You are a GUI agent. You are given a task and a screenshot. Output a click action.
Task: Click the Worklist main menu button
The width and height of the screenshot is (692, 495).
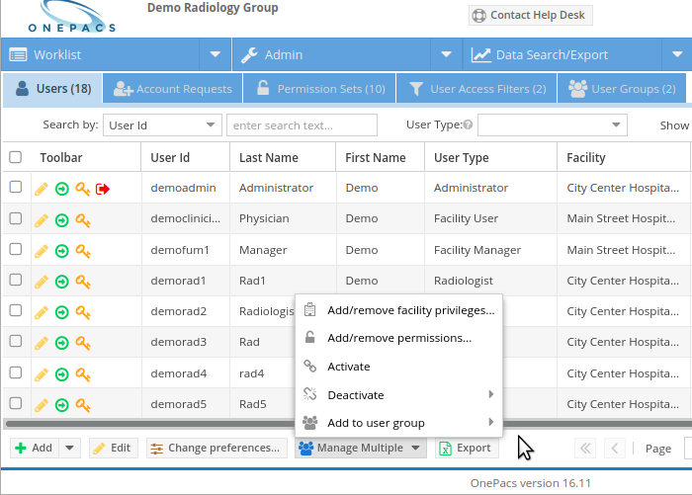(101, 54)
